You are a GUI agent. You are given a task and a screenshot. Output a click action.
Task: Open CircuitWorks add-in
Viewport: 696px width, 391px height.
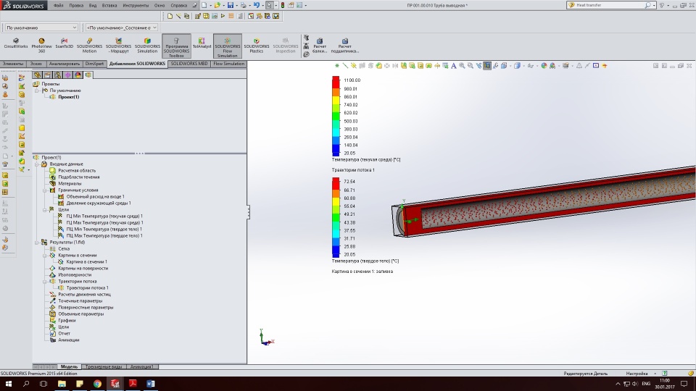tap(15, 43)
